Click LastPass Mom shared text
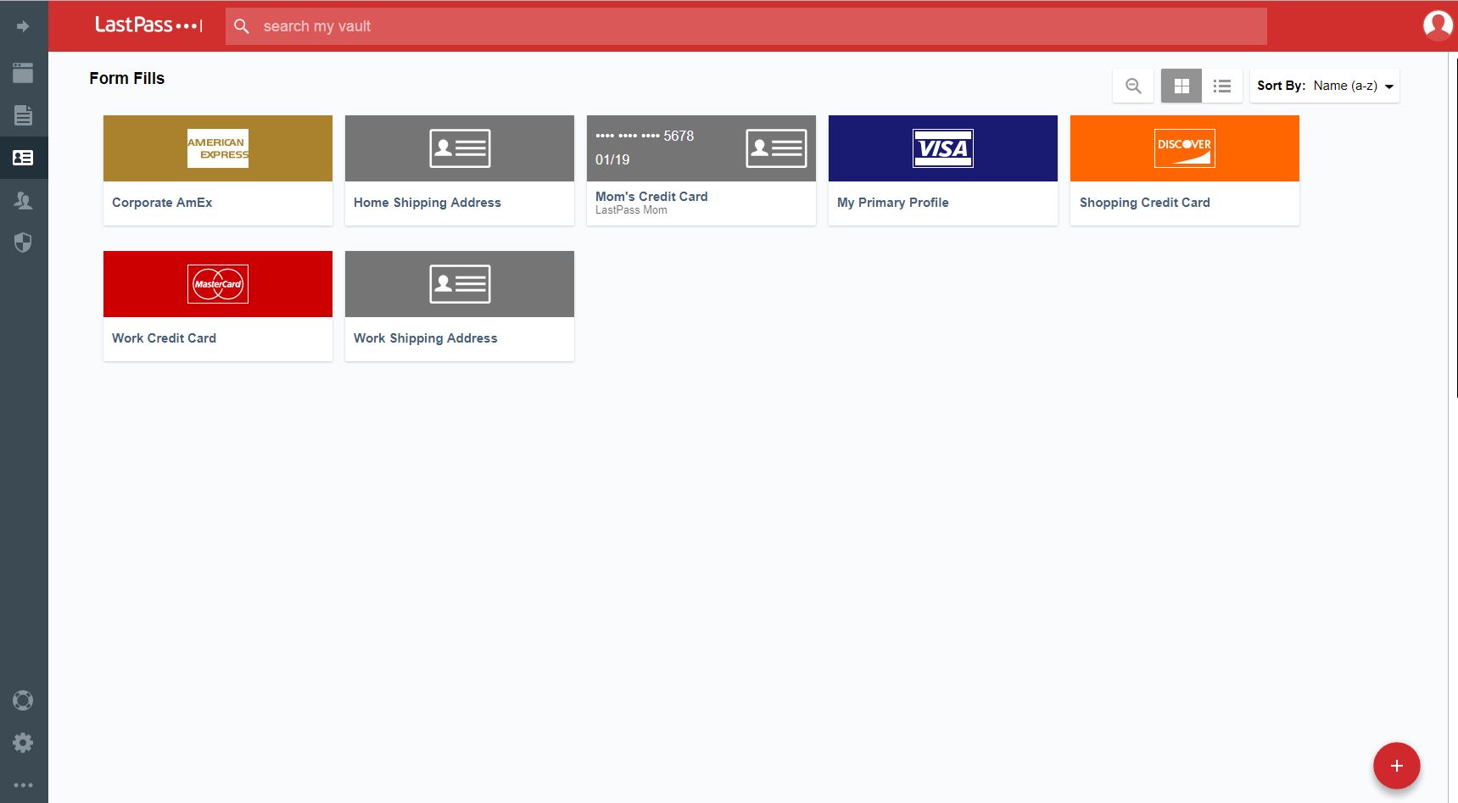Screen dimensions: 1458x803 pos(631,210)
